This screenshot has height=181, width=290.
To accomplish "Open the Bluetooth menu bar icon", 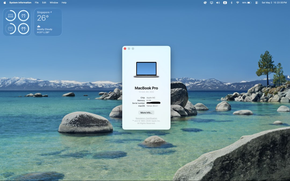I will (x=231, y=3).
